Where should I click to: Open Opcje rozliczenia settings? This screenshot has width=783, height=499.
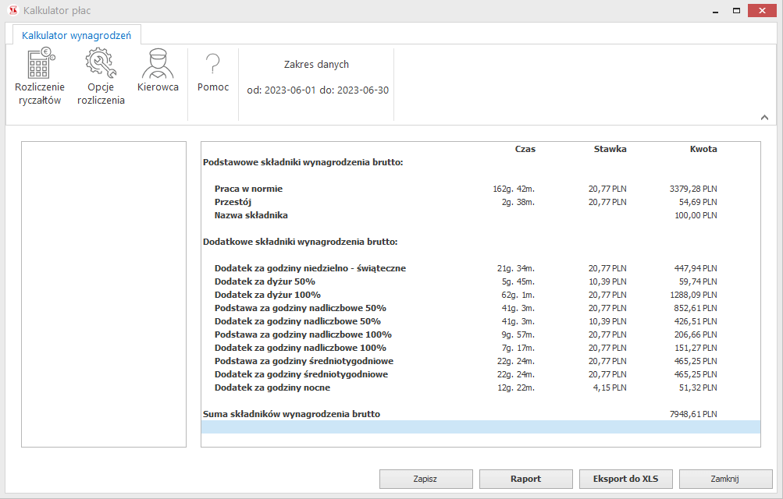click(100, 74)
